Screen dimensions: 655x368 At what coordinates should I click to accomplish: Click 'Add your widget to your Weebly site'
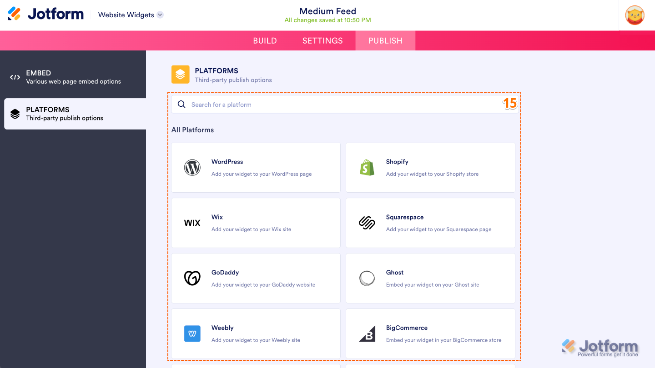point(256,340)
